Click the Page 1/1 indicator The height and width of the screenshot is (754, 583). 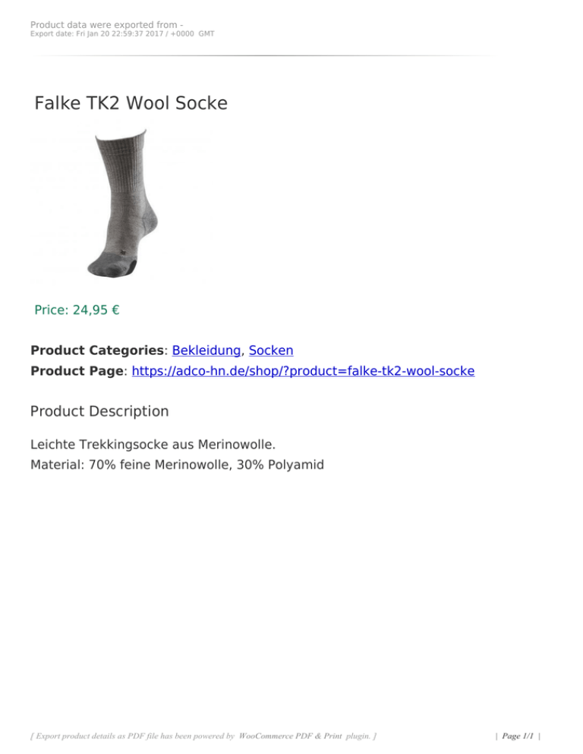click(x=518, y=736)
